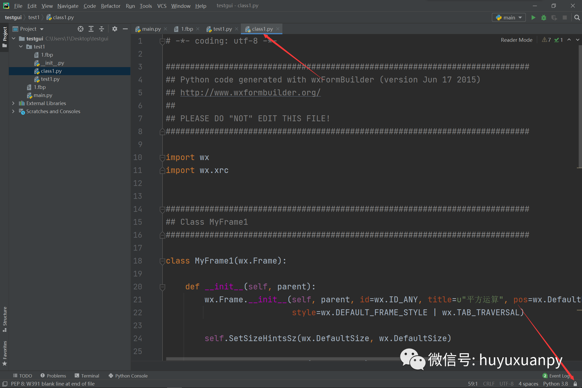Open Search Everywhere with magnifier icon
Viewport: 582px width, 388px height.
pos(577,17)
